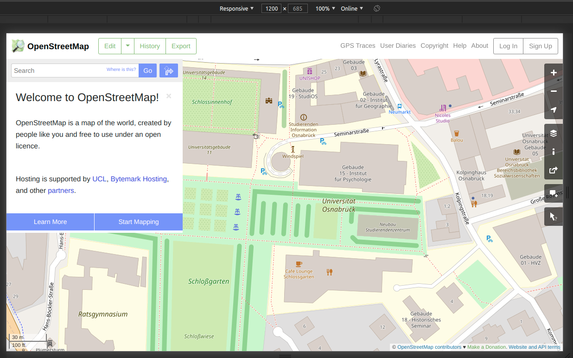The height and width of the screenshot is (358, 573).
Task: Open the Online throttling dropdown
Action: pyautogui.click(x=352, y=8)
